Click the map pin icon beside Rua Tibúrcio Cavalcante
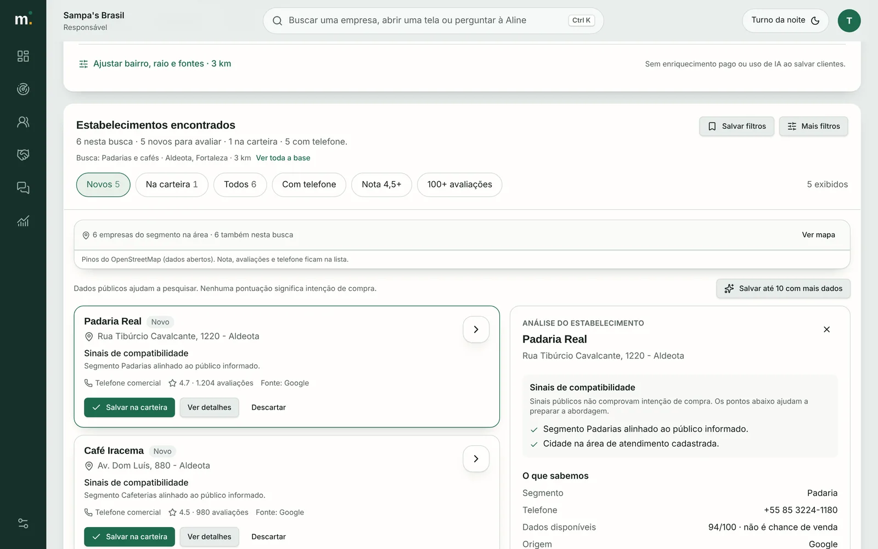The height and width of the screenshot is (549, 878). point(89,337)
